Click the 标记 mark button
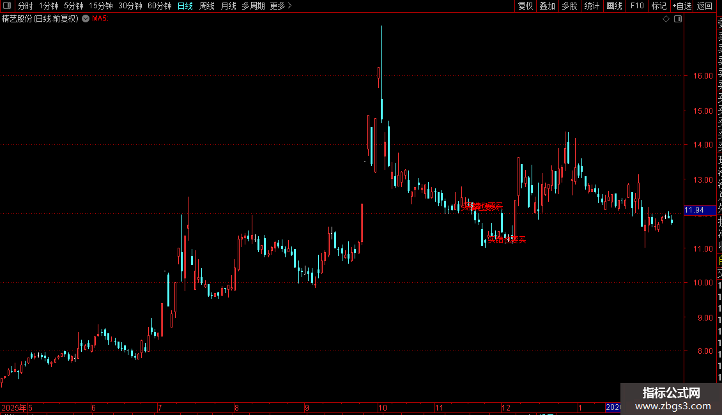This screenshot has height=415, width=722. (x=659, y=6)
